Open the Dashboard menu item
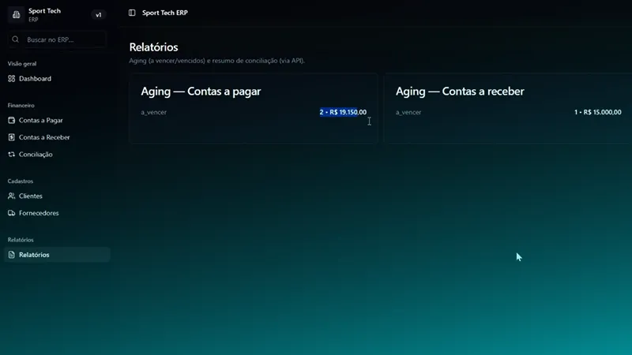The height and width of the screenshot is (355, 632). 57,78
